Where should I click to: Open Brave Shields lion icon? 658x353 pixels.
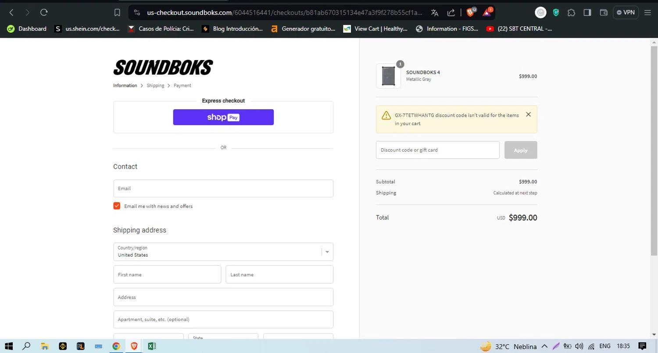click(471, 12)
